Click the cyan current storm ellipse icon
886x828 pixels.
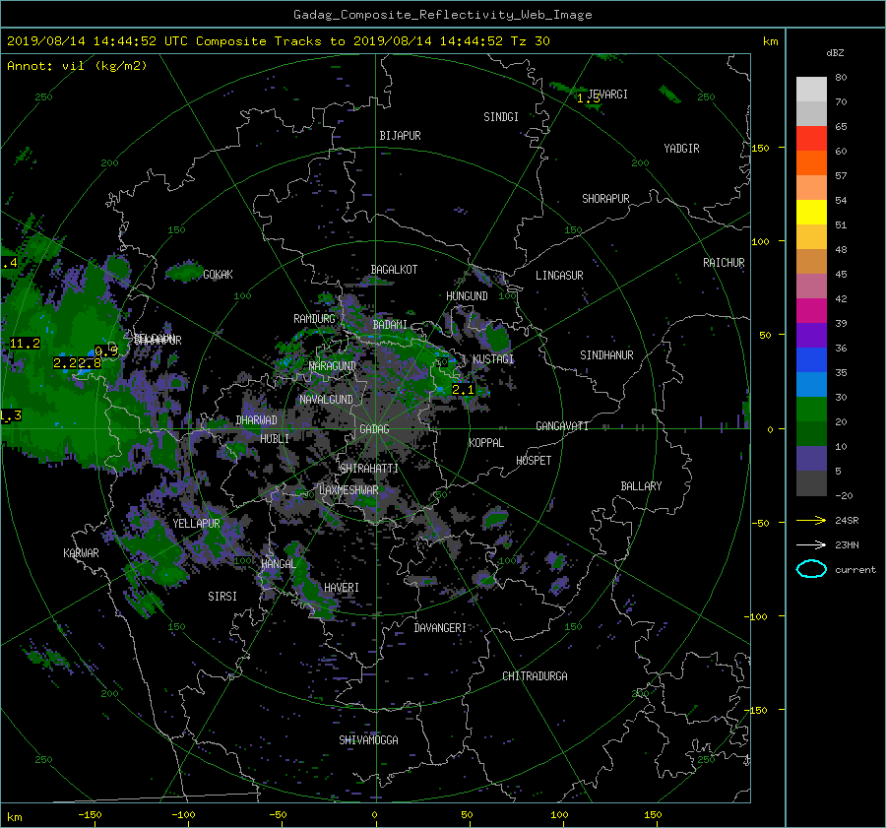(x=811, y=569)
